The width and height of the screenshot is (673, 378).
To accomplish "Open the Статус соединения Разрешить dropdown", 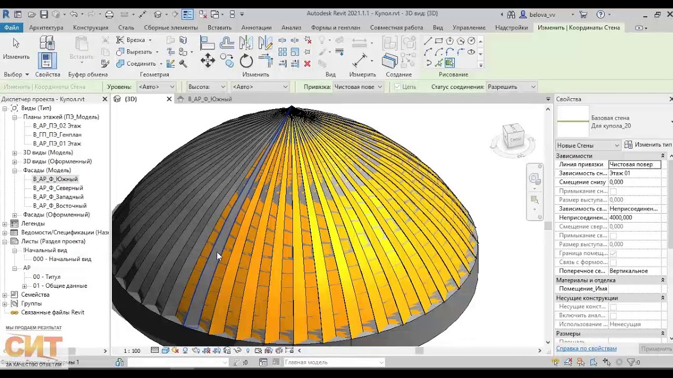I will pos(512,87).
